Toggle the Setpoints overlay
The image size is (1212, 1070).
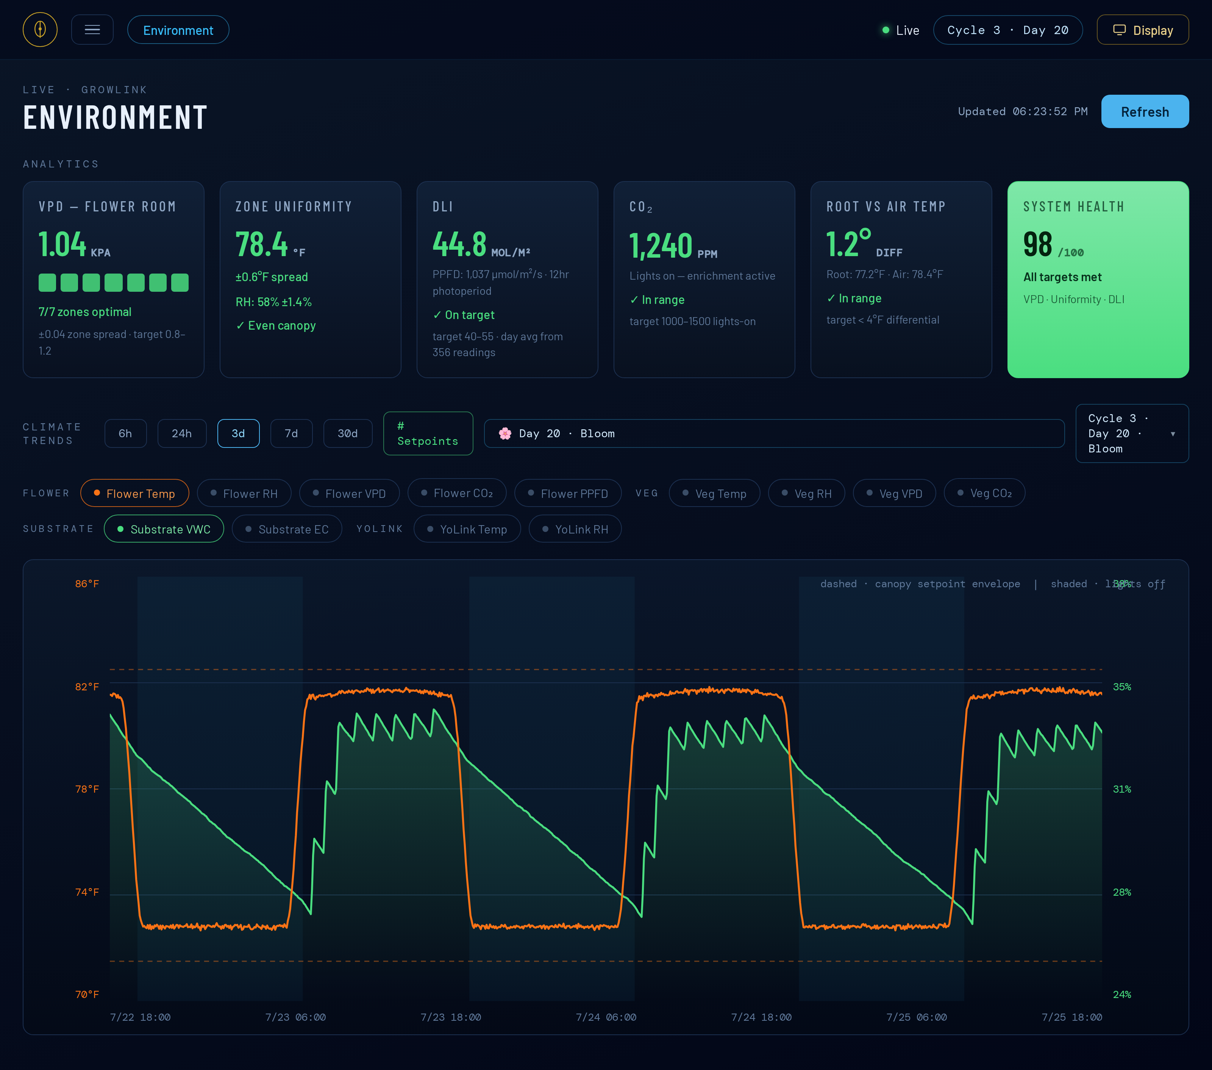click(428, 433)
